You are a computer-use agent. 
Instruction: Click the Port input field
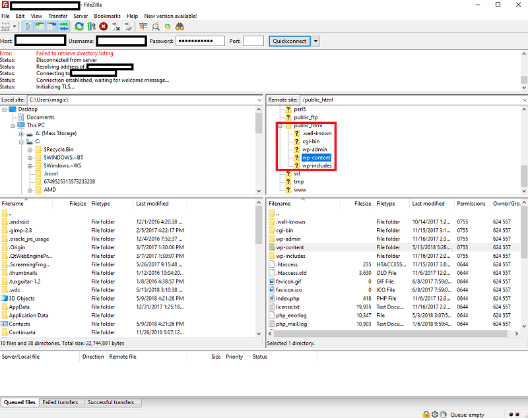click(x=253, y=41)
